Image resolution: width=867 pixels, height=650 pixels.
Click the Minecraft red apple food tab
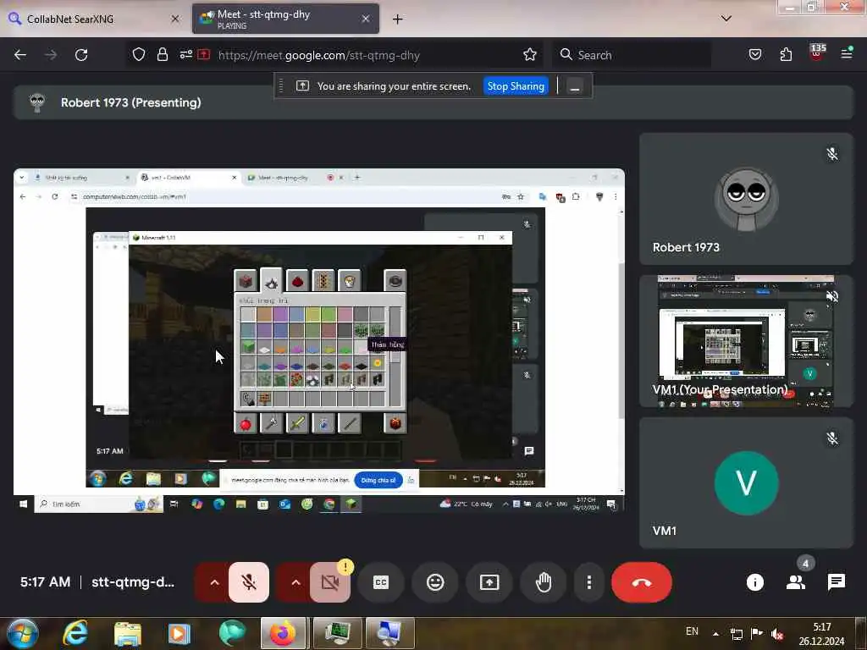pyautogui.click(x=246, y=424)
